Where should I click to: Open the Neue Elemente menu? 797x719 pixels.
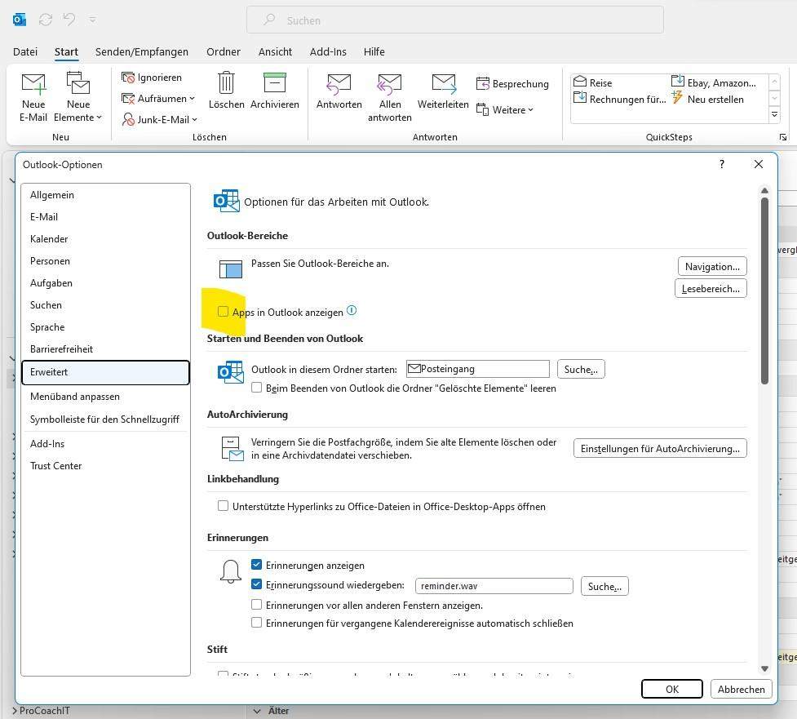pyautogui.click(x=77, y=97)
